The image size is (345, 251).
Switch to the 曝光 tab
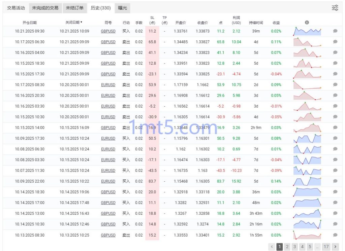(122, 8)
